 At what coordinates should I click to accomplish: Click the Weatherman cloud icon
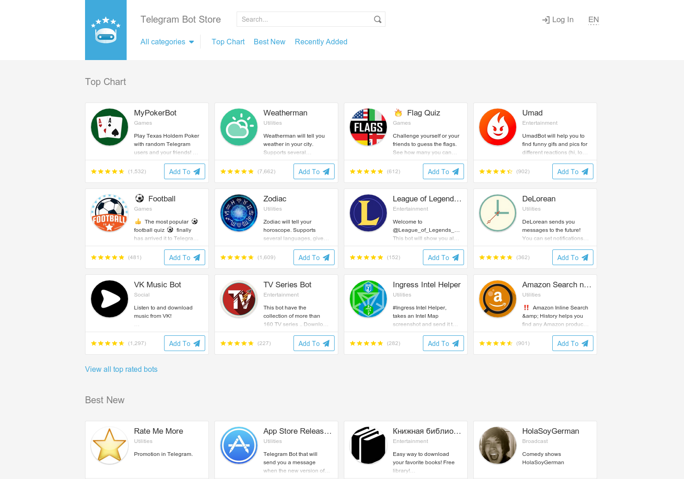click(x=238, y=127)
